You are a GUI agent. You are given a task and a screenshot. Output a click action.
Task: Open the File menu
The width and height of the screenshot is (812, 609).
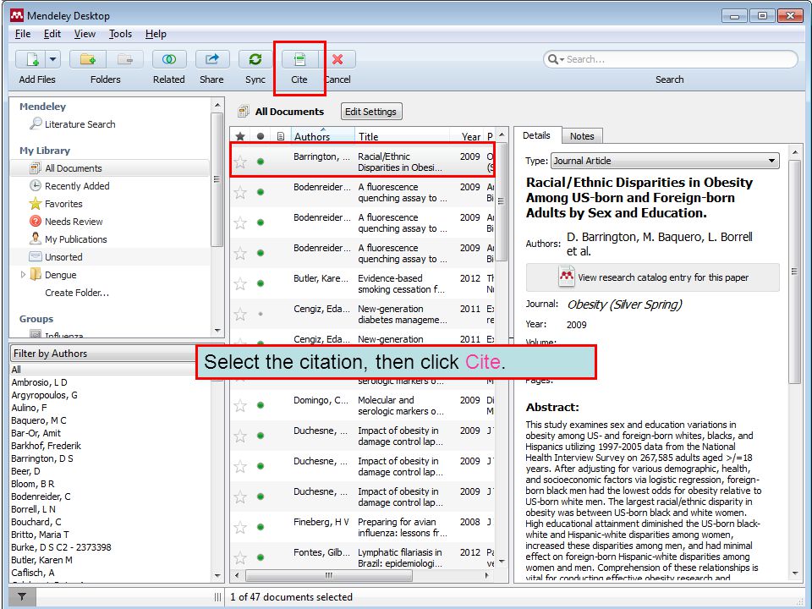point(22,34)
